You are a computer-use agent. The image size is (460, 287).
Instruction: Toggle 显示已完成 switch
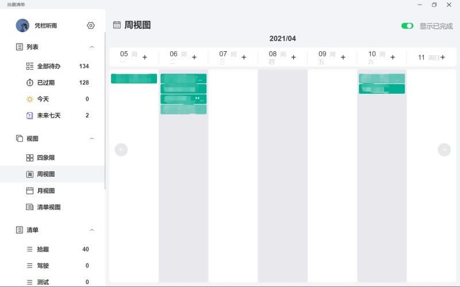[407, 26]
